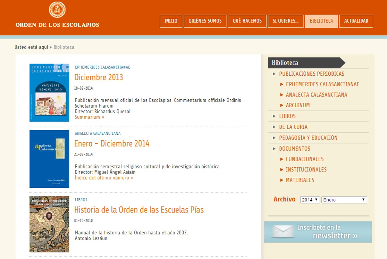Open the Enero month archive dropdown

tap(344, 200)
